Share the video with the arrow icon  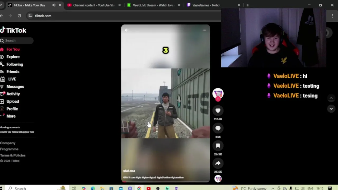(218, 163)
